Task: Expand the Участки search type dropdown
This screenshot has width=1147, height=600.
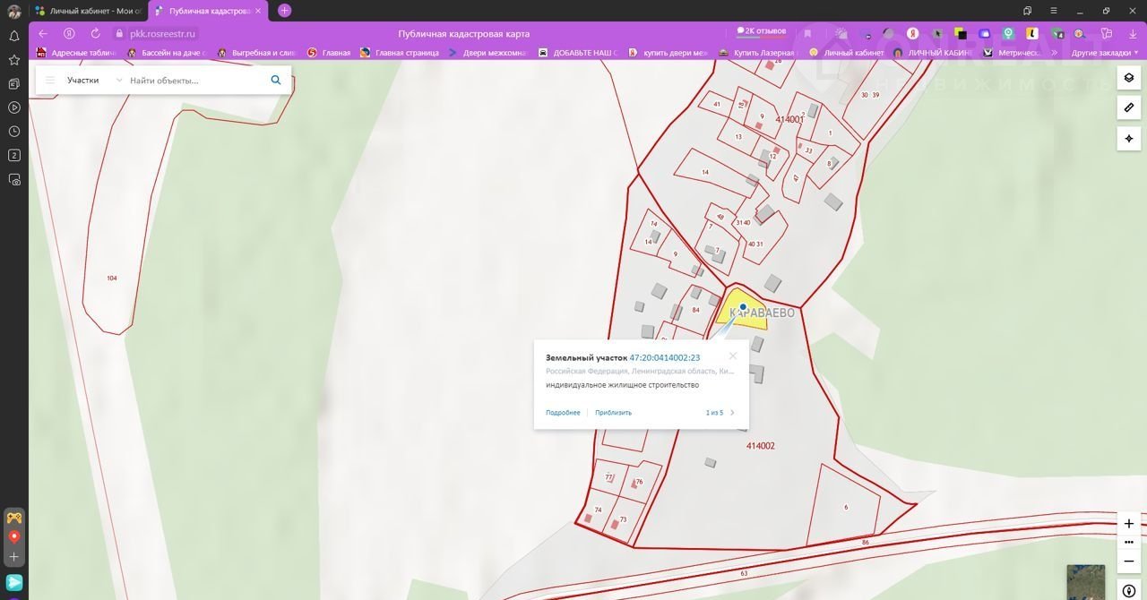Action: pyautogui.click(x=118, y=81)
